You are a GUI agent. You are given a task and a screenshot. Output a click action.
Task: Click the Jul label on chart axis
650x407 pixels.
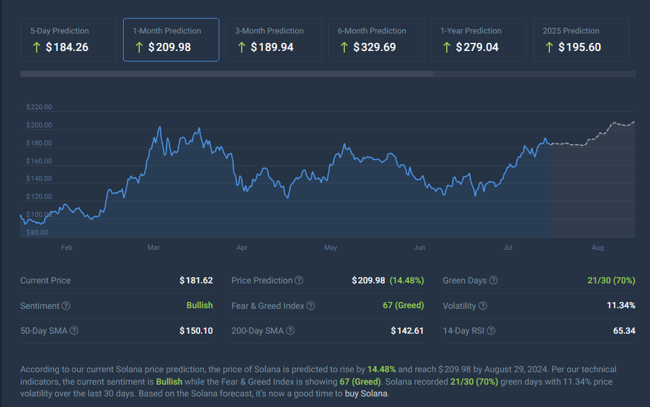coord(508,247)
